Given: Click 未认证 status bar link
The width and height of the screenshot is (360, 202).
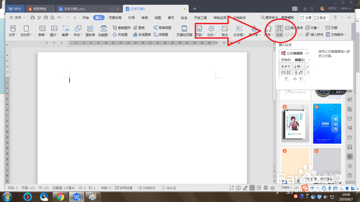Looking at the screenshot, I should click(x=169, y=188).
